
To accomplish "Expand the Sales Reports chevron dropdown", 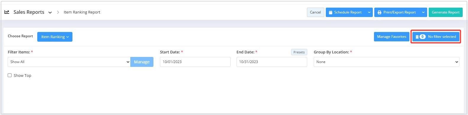I will 50,12.
